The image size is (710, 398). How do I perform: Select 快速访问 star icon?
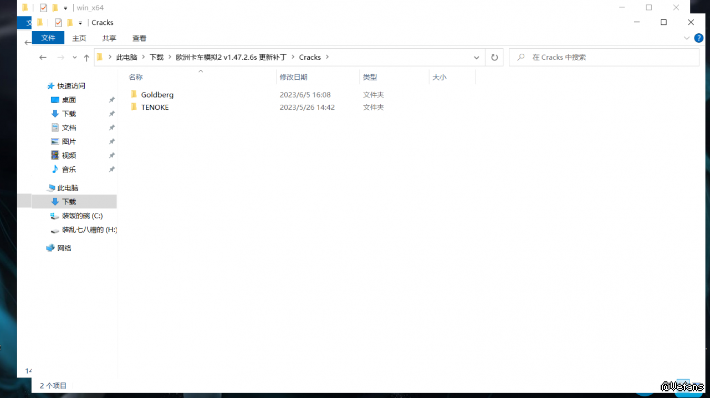click(51, 86)
